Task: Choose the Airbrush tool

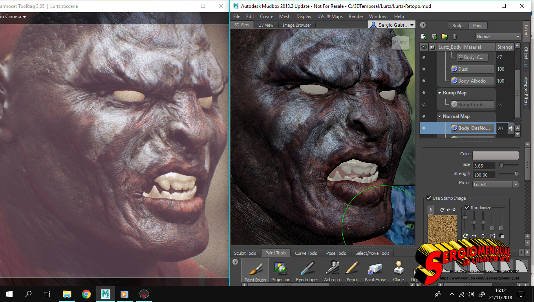Action: click(332, 271)
